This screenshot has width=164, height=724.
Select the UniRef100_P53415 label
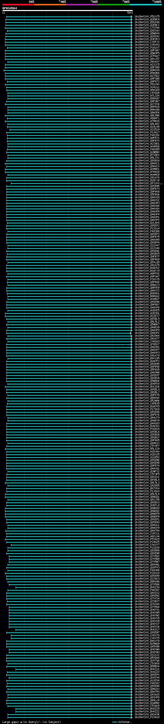[147, 539]
